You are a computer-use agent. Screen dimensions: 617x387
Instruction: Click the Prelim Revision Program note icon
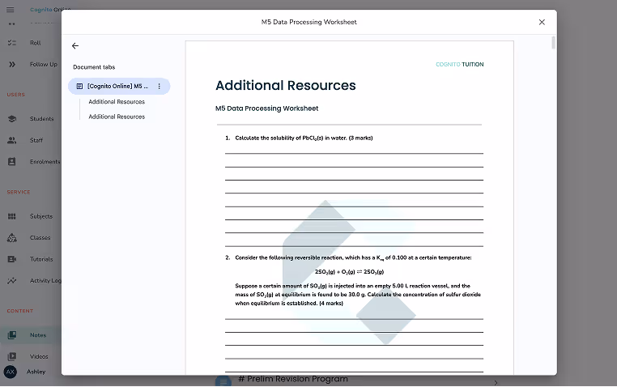pos(223,381)
